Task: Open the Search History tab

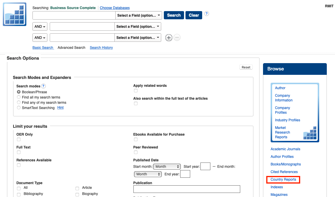Action: pyautogui.click(x=101, y=48)
